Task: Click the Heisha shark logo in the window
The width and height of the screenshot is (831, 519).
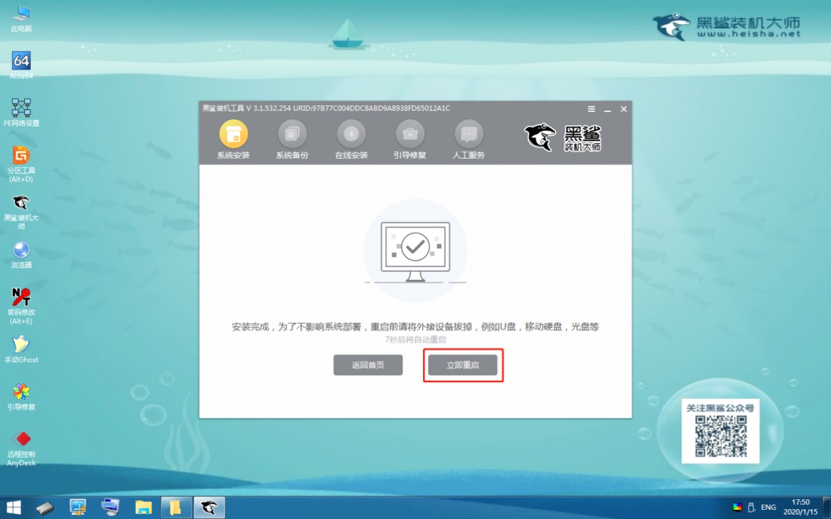Action: pos(540,136)
